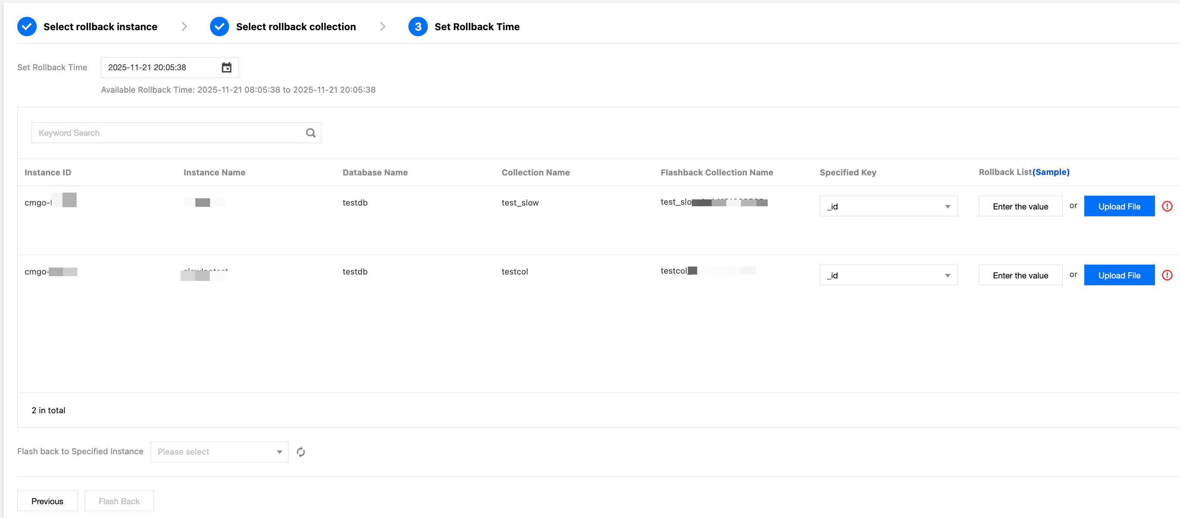
Task: Go to Select rollback instance step
Action: tap(100, 27)
